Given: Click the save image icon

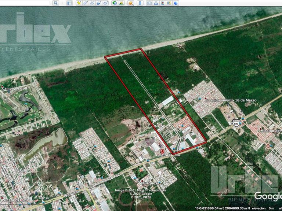Looking at the screenshot, I should (x=163, y=3).
